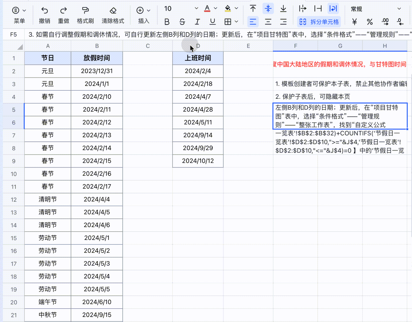Open the 菜单 menu icon
Image resolution: width=412 pixels, height=322 pixels.
[15, 10]
